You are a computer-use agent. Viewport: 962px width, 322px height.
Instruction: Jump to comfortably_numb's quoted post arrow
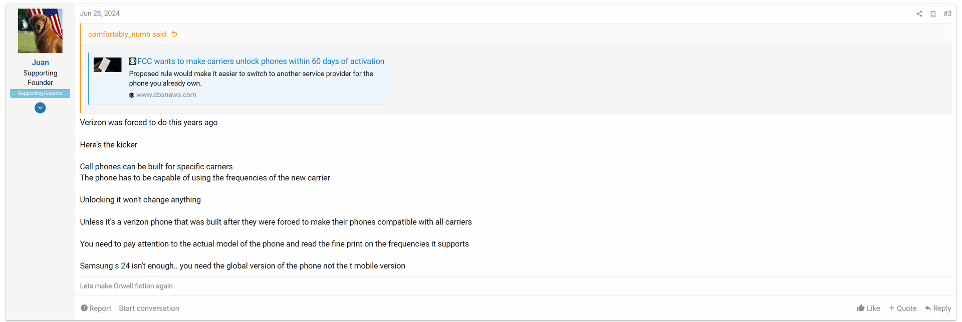tap(174, 34)
